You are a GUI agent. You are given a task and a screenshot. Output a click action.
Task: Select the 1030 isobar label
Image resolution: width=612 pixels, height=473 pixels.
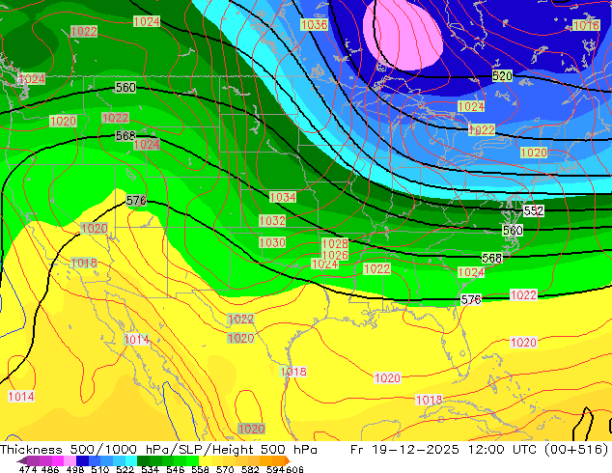click(272, 242)
